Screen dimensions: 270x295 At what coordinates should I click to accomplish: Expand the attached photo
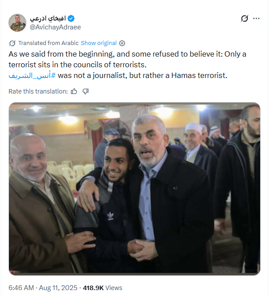coord(135,189)
